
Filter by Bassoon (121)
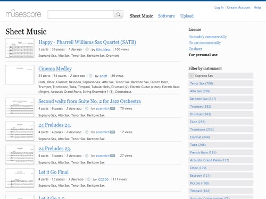click(x=221, y=176)
